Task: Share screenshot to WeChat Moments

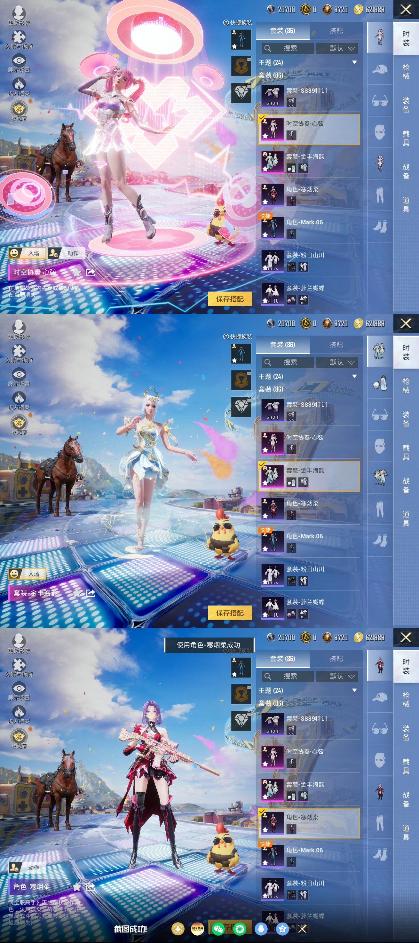Action: point(240,929)
